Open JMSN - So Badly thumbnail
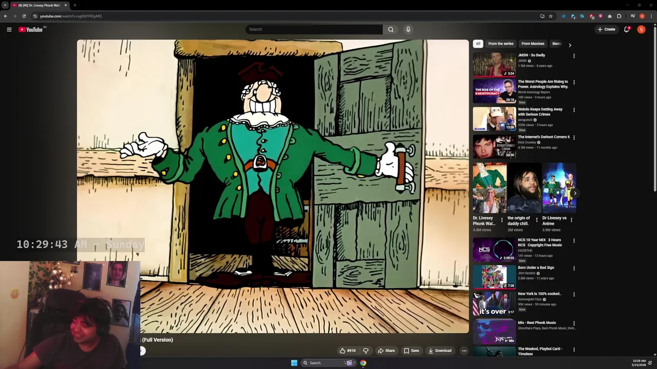The width and height of the screenshot is (657, 369). pos(494,65)
